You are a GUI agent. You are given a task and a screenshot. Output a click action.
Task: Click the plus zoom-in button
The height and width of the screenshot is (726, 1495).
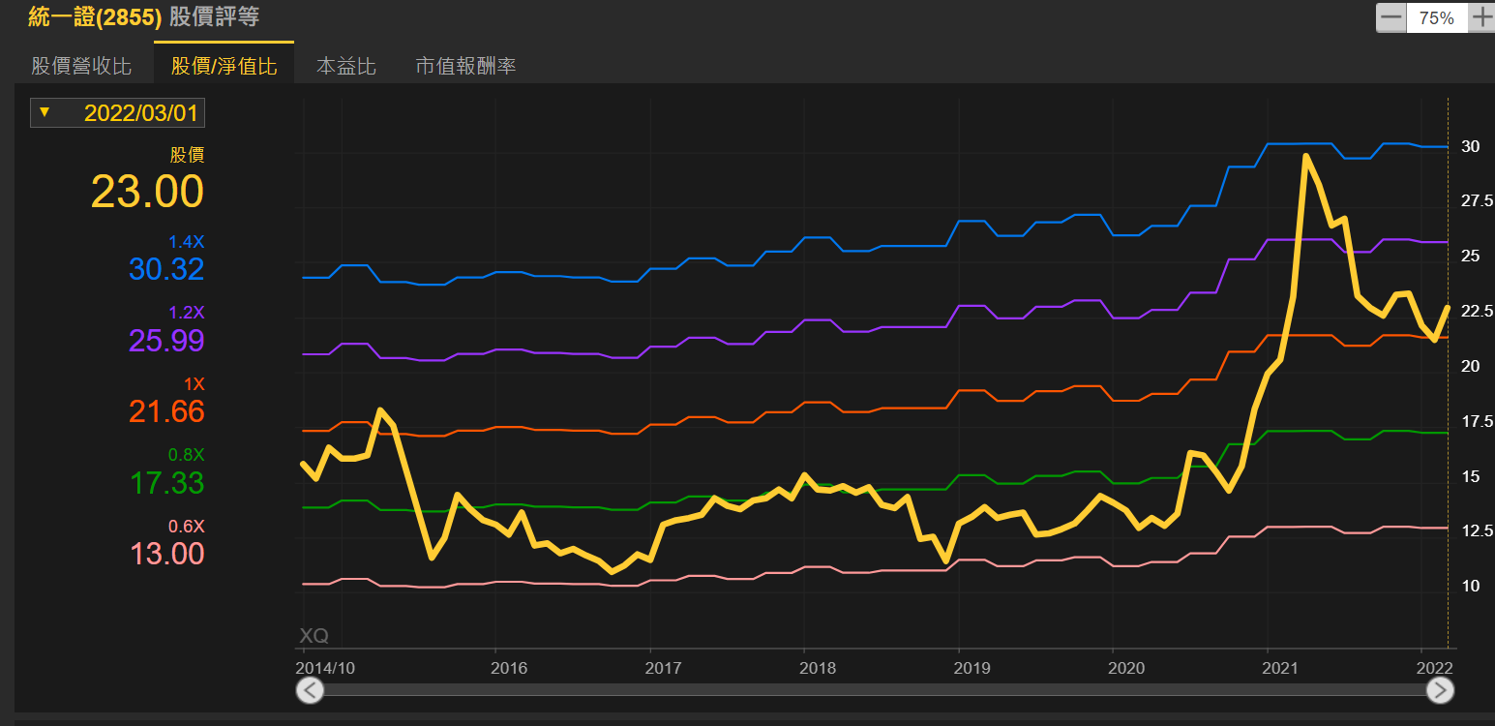pos(1481,17)
